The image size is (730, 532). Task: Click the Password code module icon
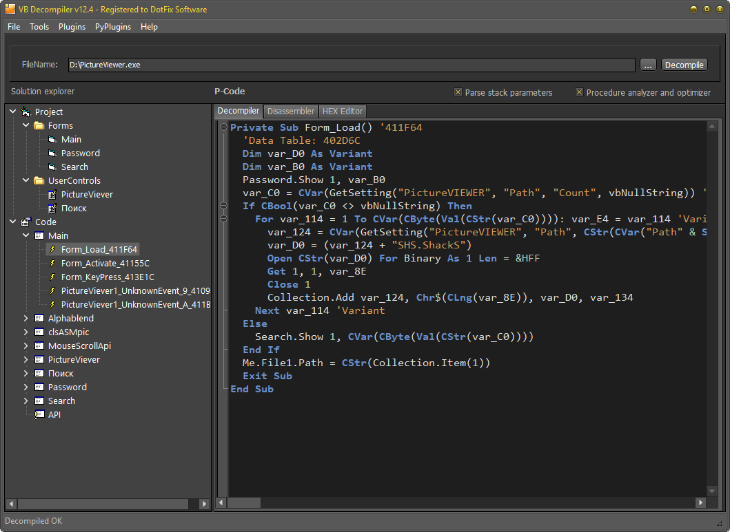[x=39, y=387]
